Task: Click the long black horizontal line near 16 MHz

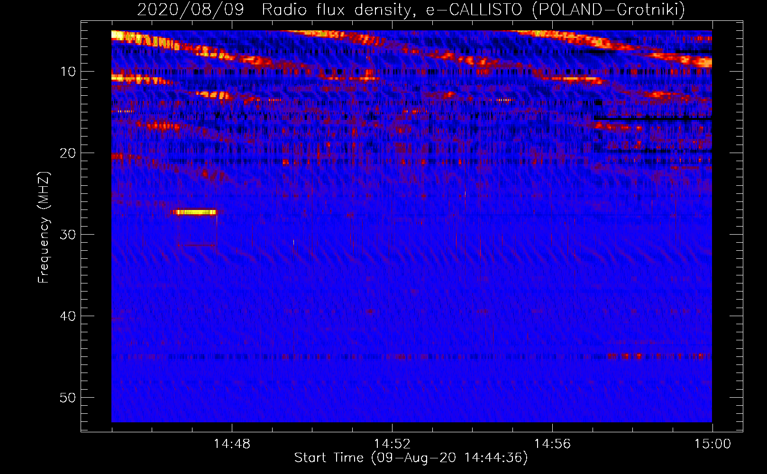Action: pos(653,118)
